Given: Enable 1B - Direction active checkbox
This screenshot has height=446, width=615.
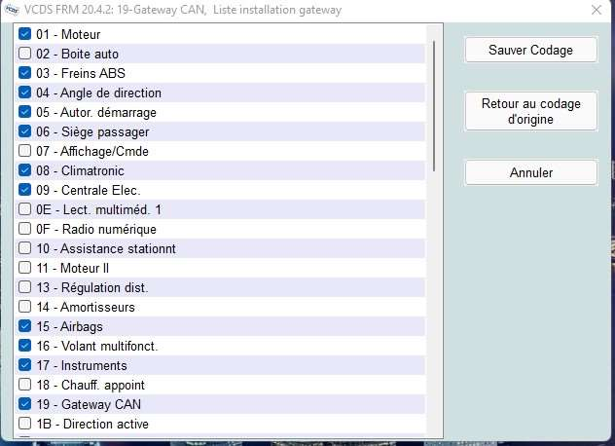Looking at the screenshot, I should pos(24,424).
